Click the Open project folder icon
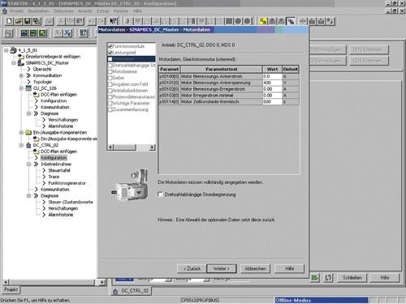The image size is (406, 304). point(18,21)
